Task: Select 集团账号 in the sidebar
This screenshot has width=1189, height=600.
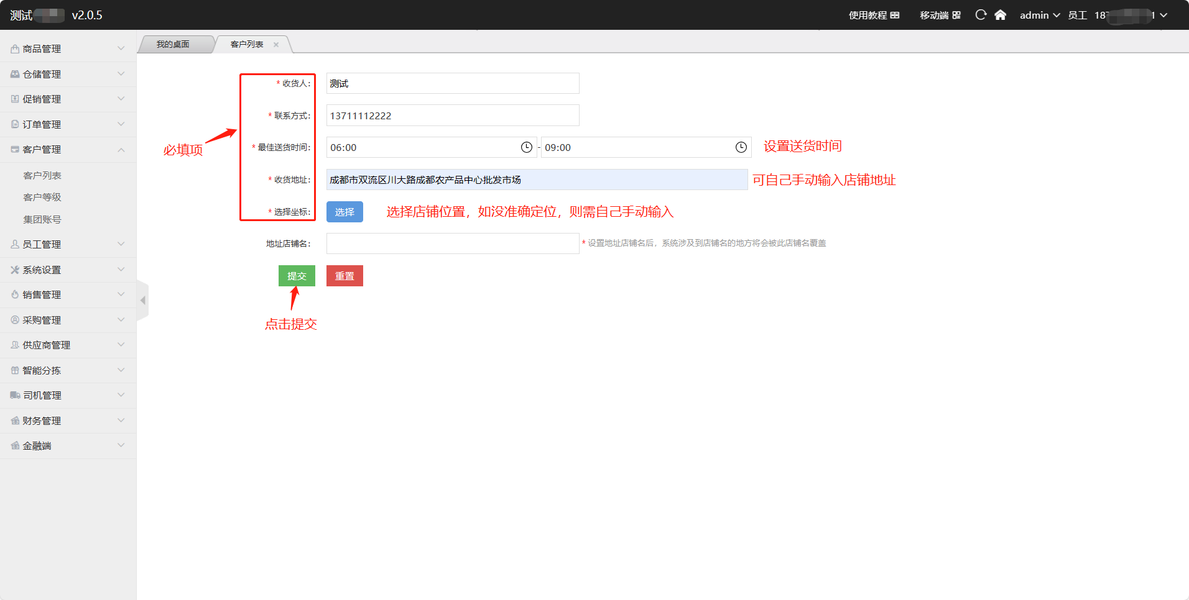Action: coord(42,220)
